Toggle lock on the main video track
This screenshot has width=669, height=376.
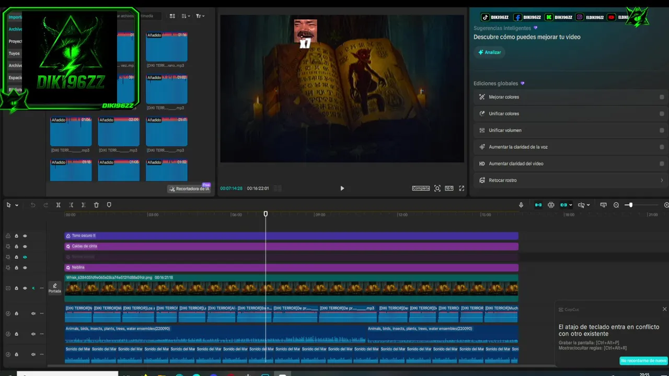16,288
